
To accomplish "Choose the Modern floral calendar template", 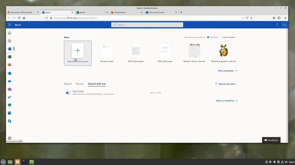I will tap(195, 53).
